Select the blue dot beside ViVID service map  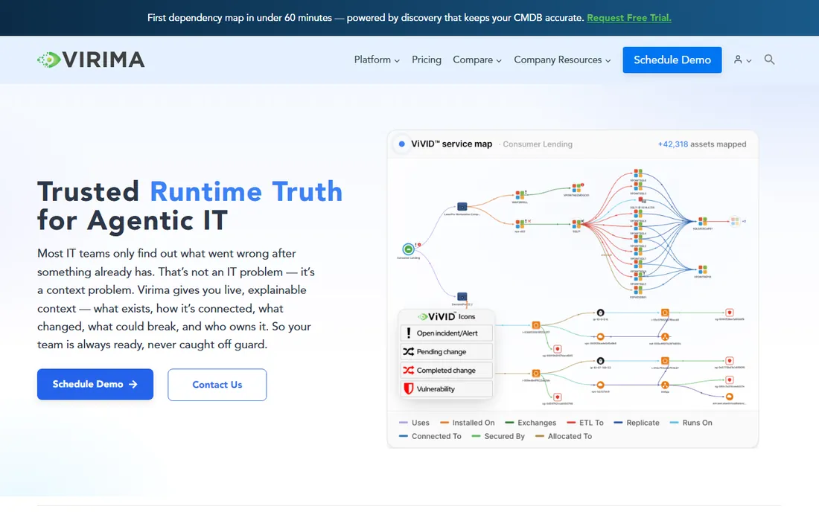tap(401, 144)
